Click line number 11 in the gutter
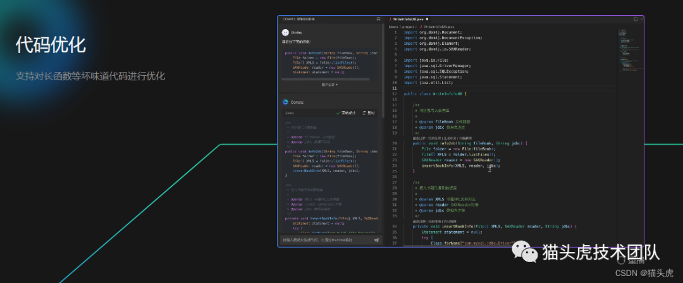 [x=395, y=88]
